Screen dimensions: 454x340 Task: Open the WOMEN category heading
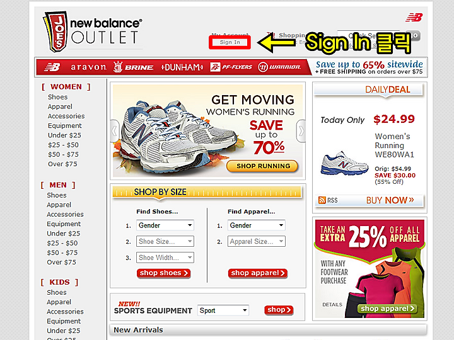(x=66, y=87)
